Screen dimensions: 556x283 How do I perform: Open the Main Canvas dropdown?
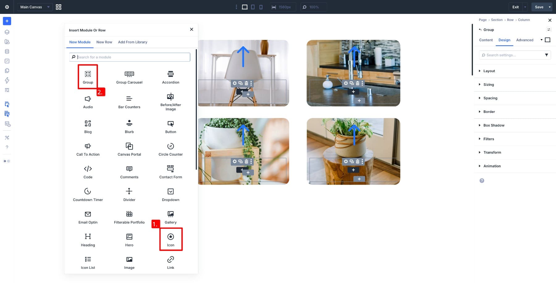pos(35,7)
